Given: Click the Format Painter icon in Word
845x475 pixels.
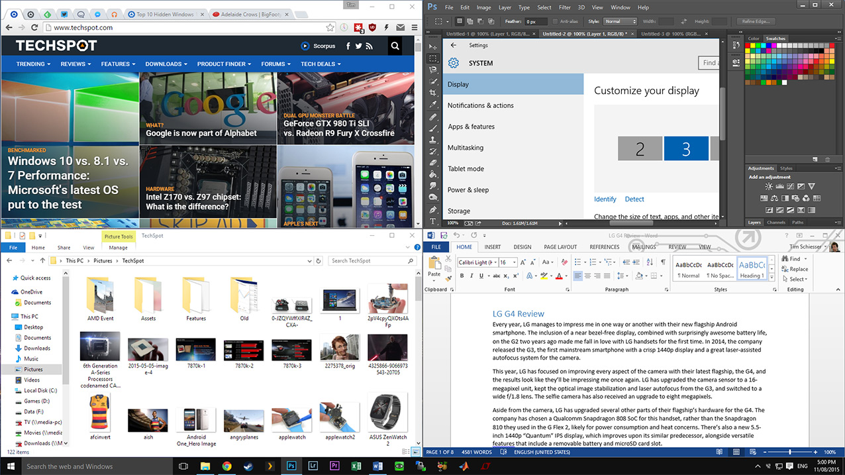Looking at the screenshot, I should tap(448, 279).
